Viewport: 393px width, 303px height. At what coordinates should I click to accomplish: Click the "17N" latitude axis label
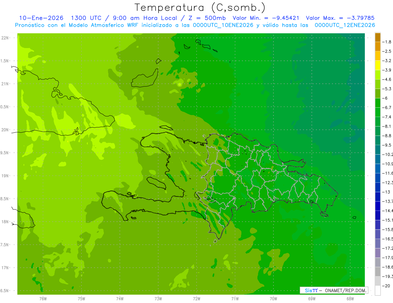point(6,268)
